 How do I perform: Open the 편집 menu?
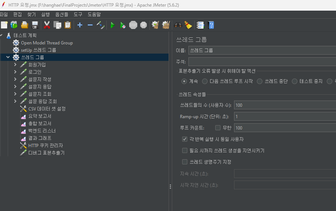(17, 14)
